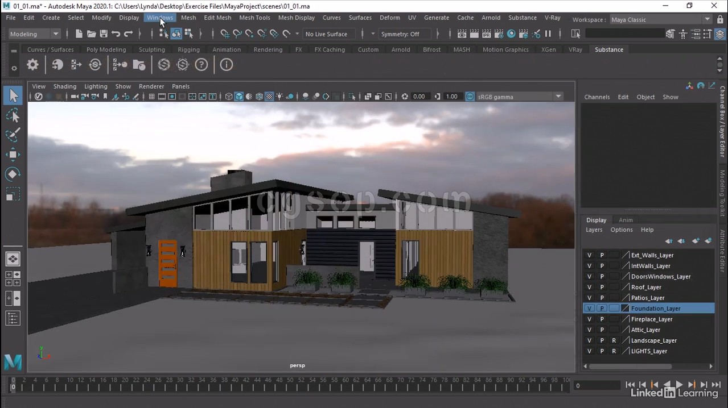Open the Hypershade icon
Viewport: 728px width, 408px height.
coord(511,34)
